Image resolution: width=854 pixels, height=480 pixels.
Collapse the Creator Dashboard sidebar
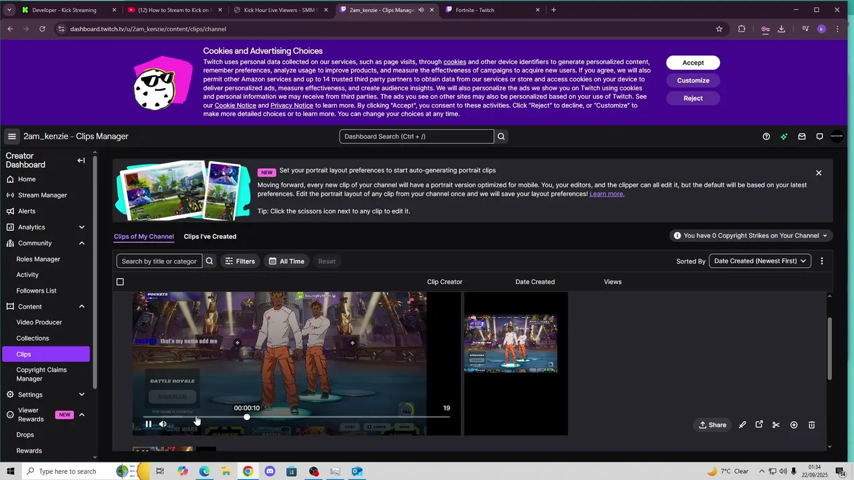81,160
